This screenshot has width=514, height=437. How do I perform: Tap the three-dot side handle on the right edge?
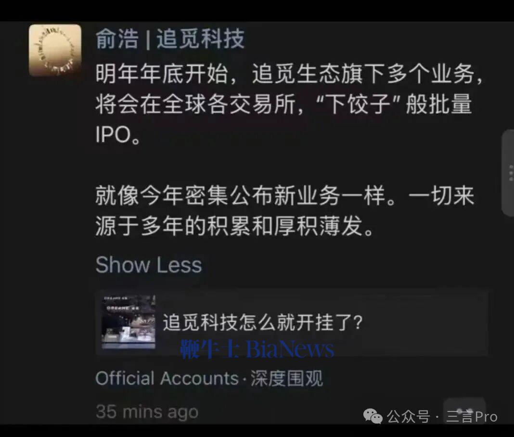point(508,173)
